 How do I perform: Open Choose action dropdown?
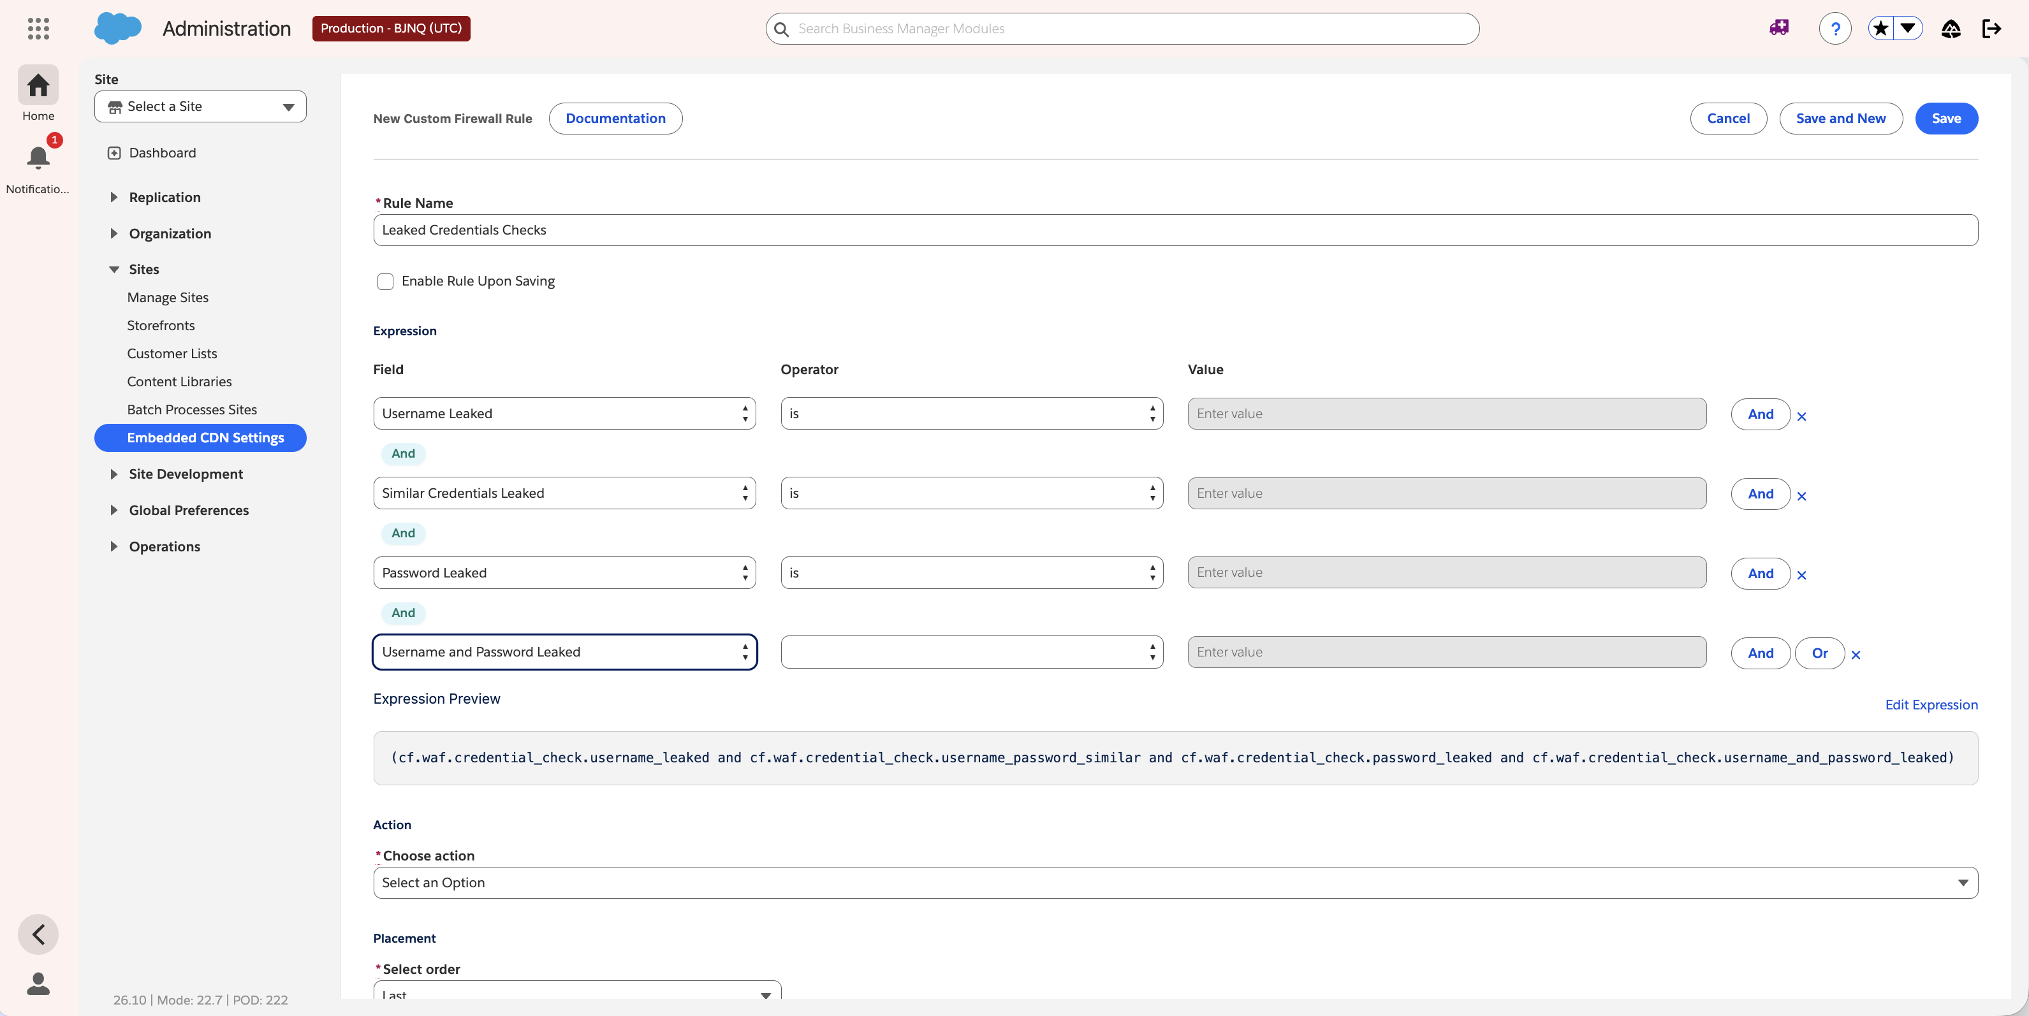pos(1175,883)
